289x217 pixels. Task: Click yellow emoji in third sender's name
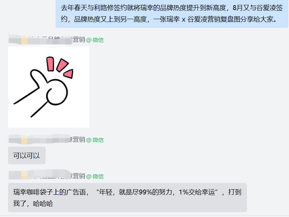click(x=24, y=175)
